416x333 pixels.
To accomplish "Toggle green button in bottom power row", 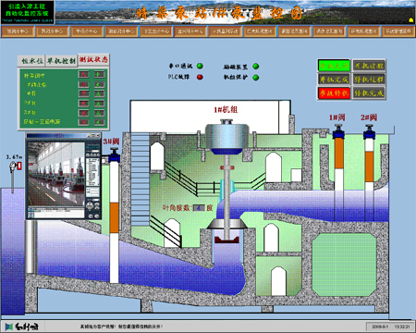I will tap(99, 122).
